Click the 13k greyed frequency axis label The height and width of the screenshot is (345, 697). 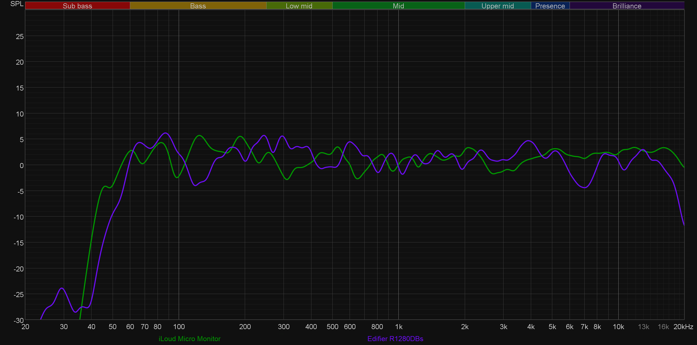click(x=643, y=327)
